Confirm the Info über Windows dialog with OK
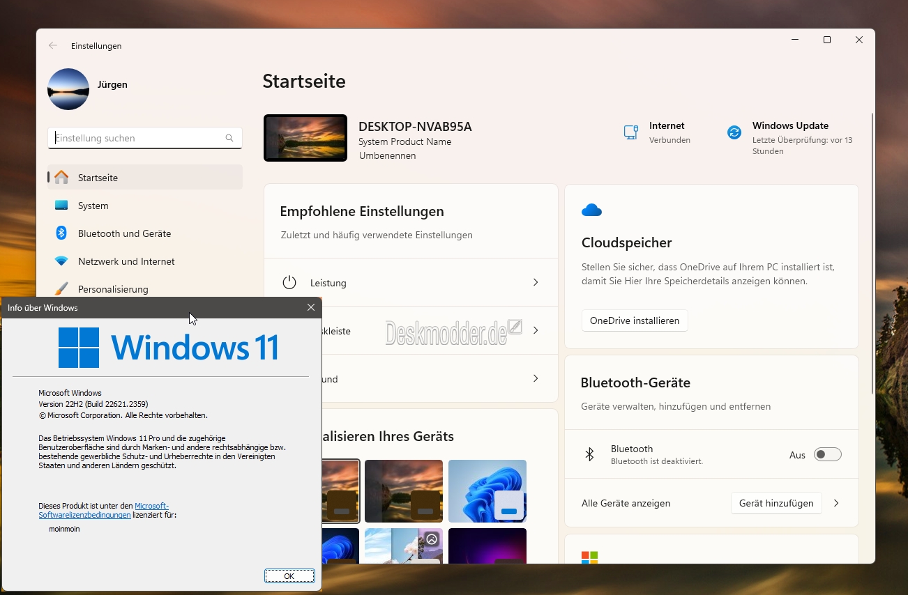This screenshot has height=595, width=908. tap(289, 575)
